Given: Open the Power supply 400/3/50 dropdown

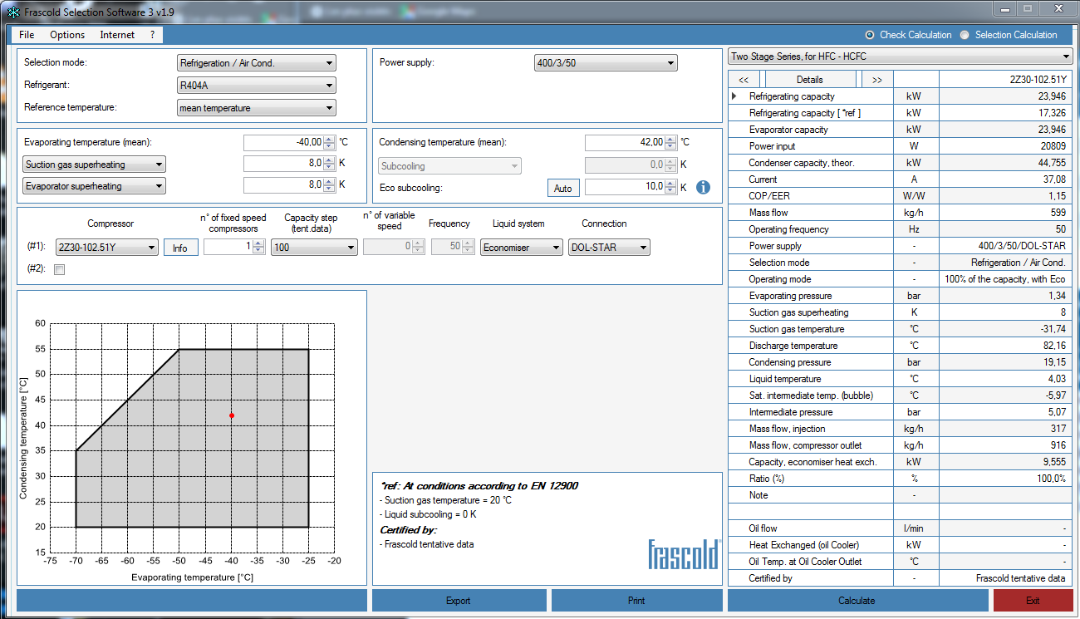Looking at the screenshot, I should [606, 63].
